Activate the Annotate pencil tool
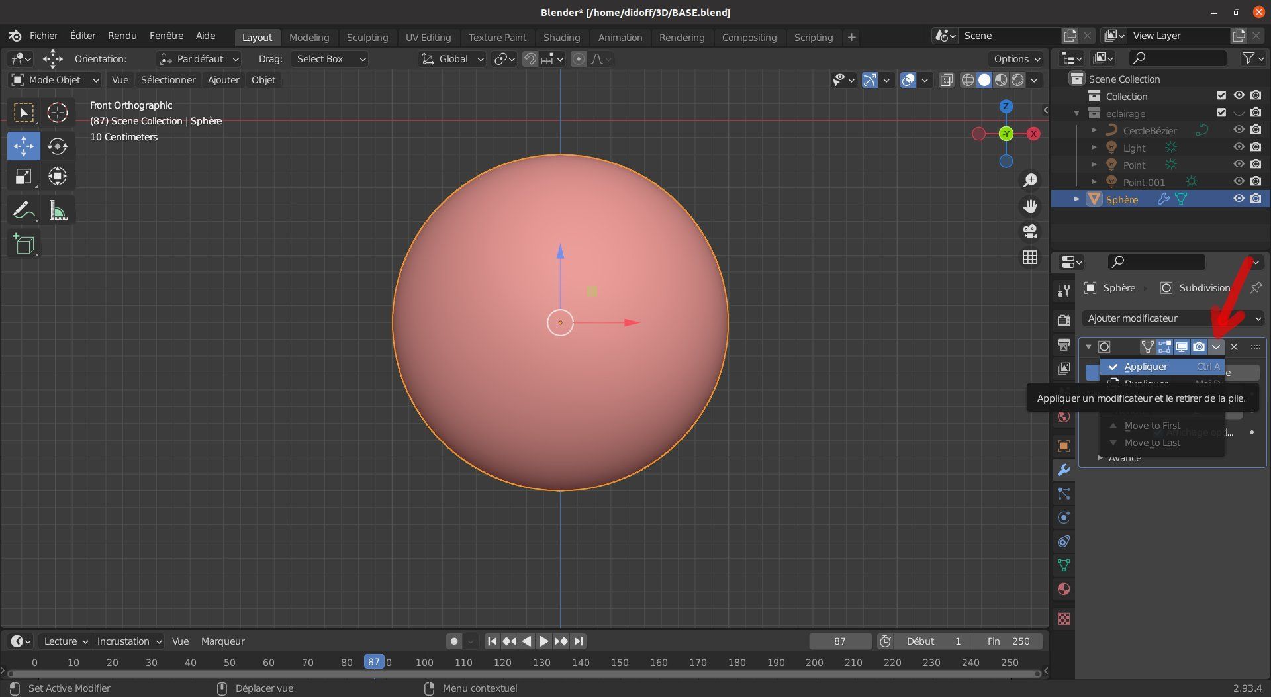This screenshot has width=1271, height=697. (24, 211)
